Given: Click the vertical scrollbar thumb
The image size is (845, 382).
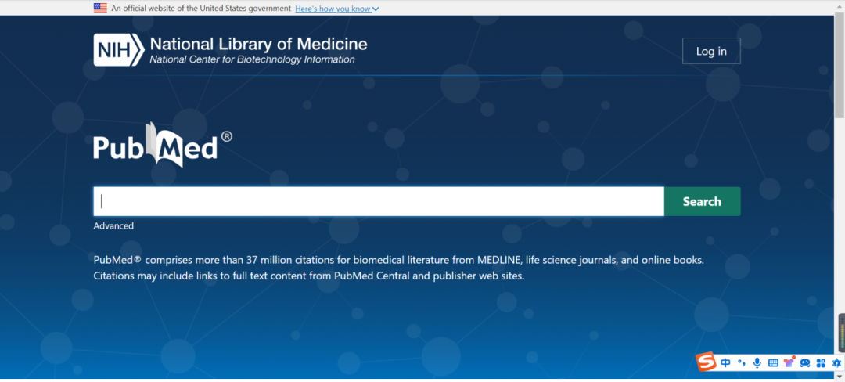Looking at the screenshot, I should point(840,63).
